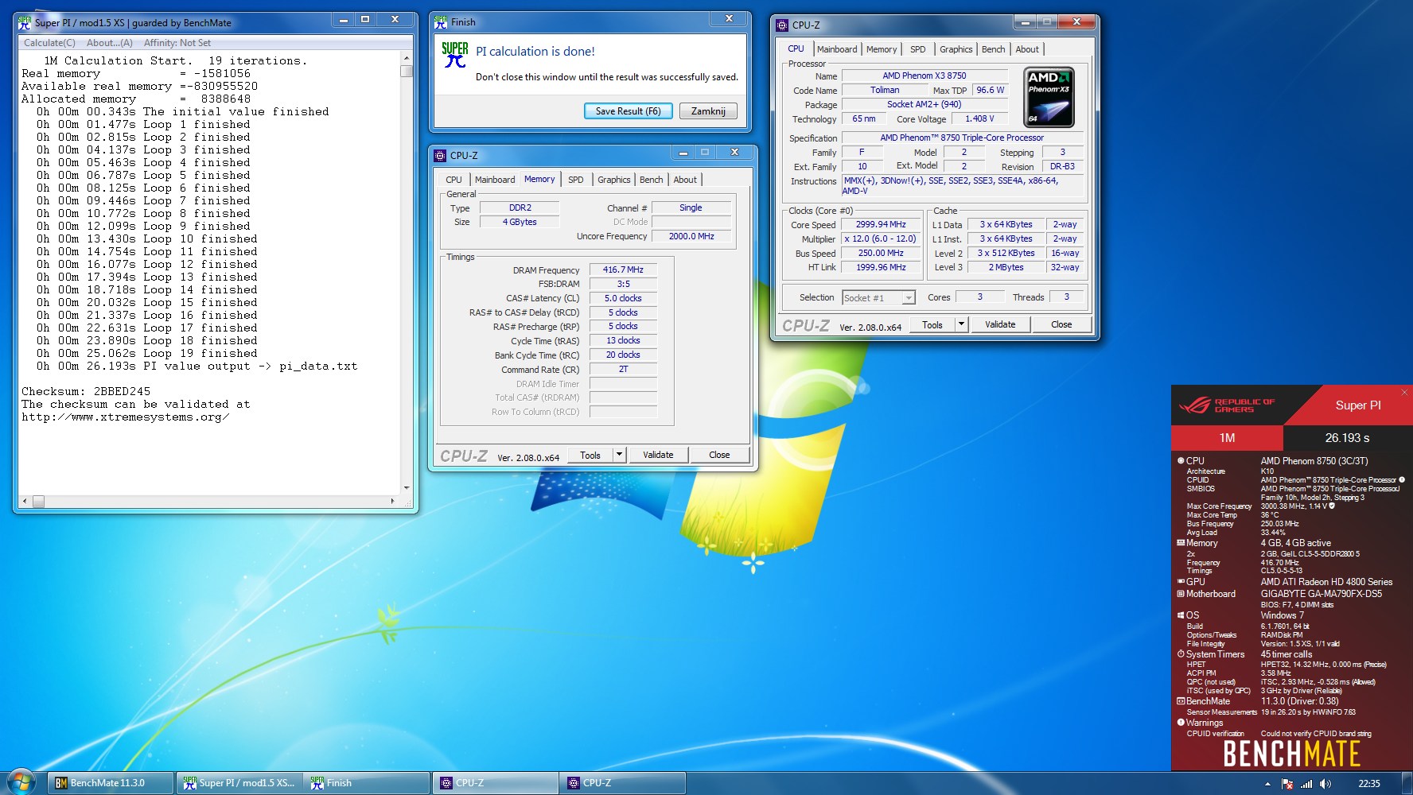Screen dimensions: 1413x795
Task: Click the Checksum: 2BBED245 line
Action: pos(86,391)
